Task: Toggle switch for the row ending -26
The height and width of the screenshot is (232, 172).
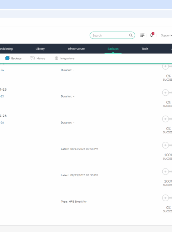Action: [167, 119]
